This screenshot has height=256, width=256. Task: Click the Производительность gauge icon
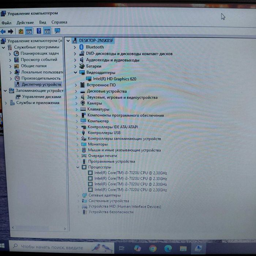[x=17, y=78]
